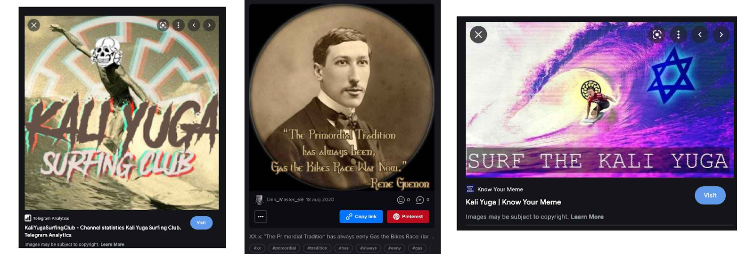Show next image in Telegram Analytics preview
Screen dimensions: 754x254
209,25
